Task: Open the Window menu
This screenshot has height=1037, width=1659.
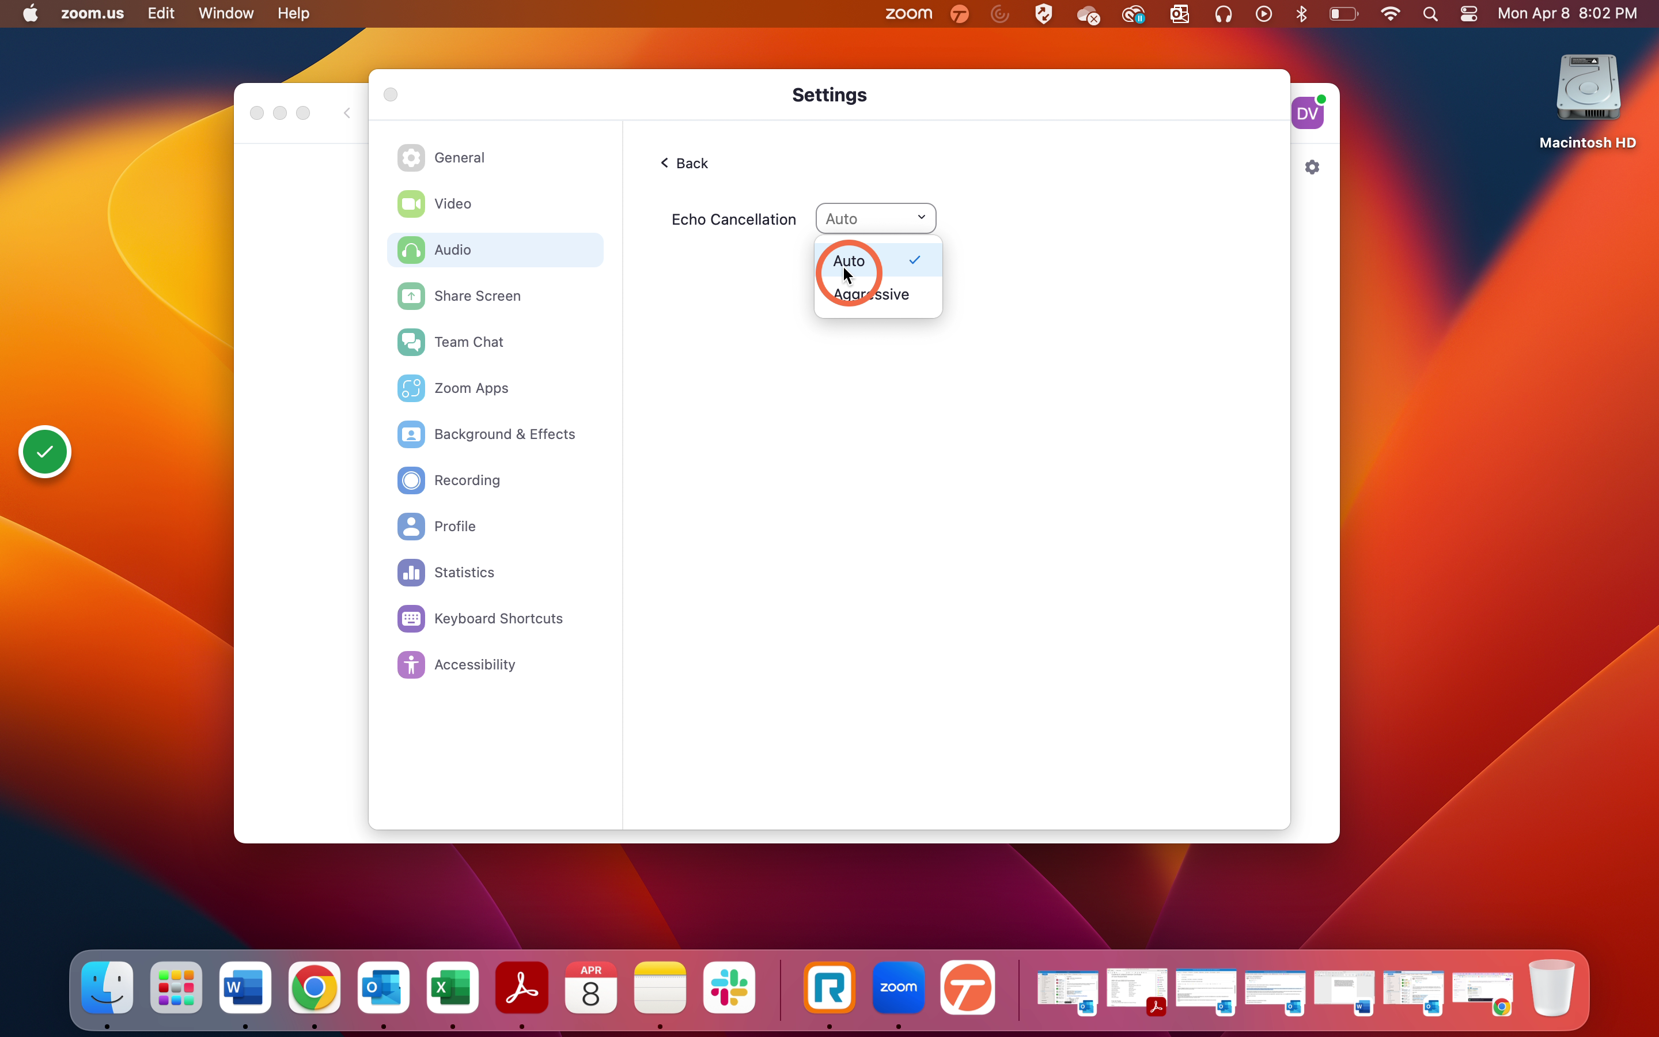Action: point(226,14)
